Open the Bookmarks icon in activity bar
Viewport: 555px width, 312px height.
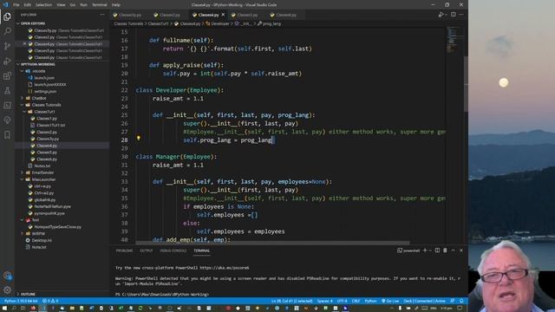point(7,135)
